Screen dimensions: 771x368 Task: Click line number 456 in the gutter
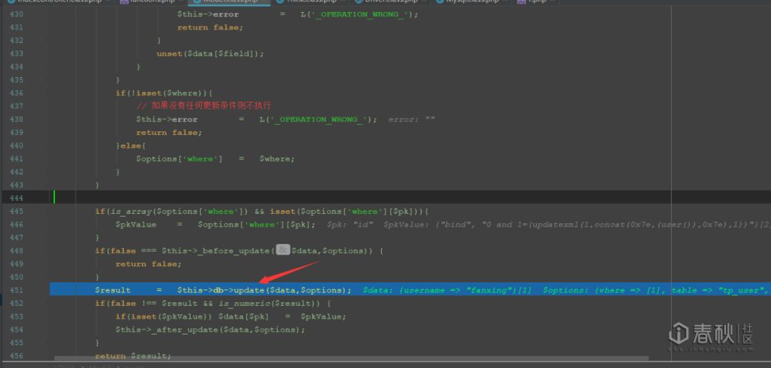click(x=16, y=356)
